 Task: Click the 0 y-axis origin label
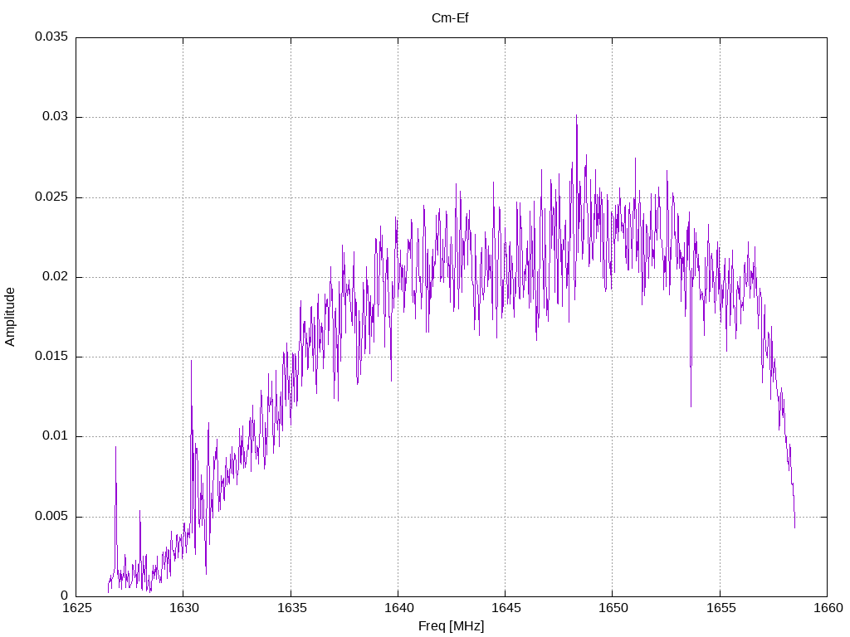click(64, 596)
